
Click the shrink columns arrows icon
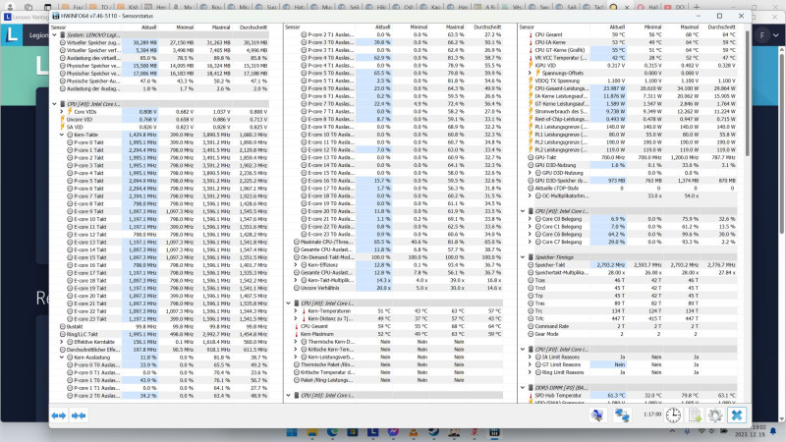coord(79,415)
